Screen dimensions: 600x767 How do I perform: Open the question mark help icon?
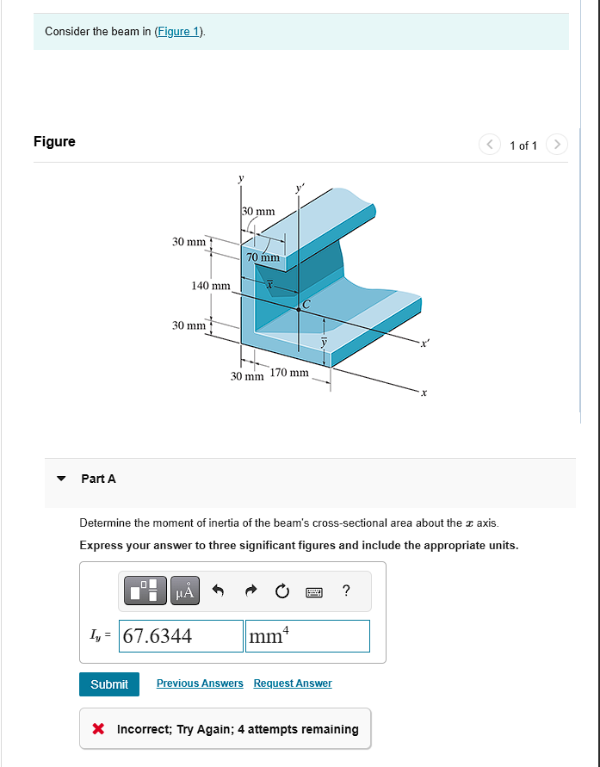pyautogui.click(x=345, y=591)
